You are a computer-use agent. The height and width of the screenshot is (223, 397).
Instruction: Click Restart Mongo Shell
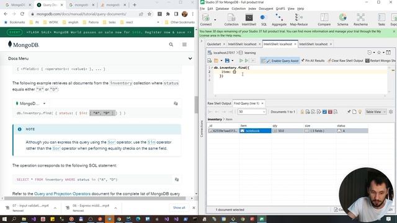point(380,61)
